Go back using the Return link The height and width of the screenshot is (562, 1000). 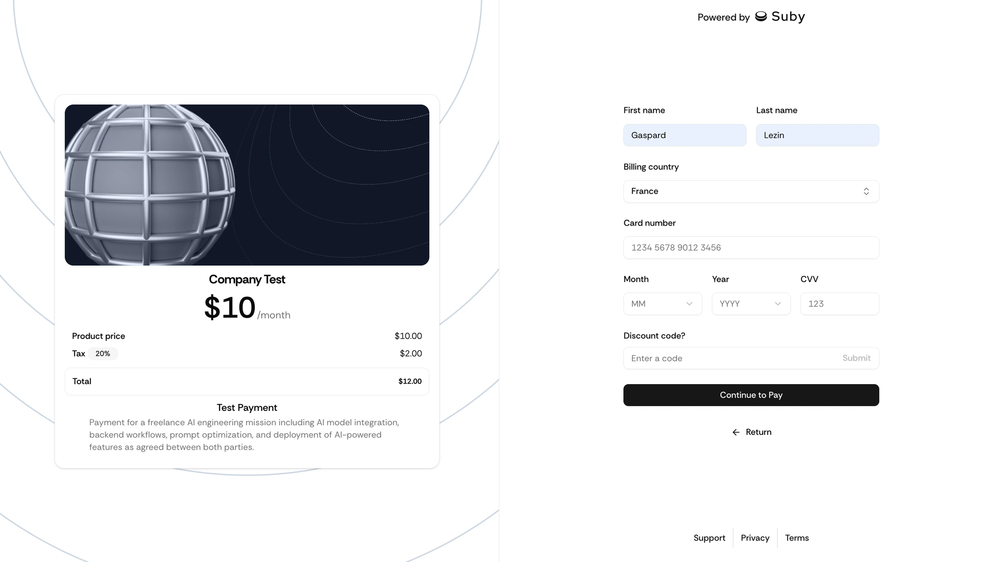click(x=758, y=432)
